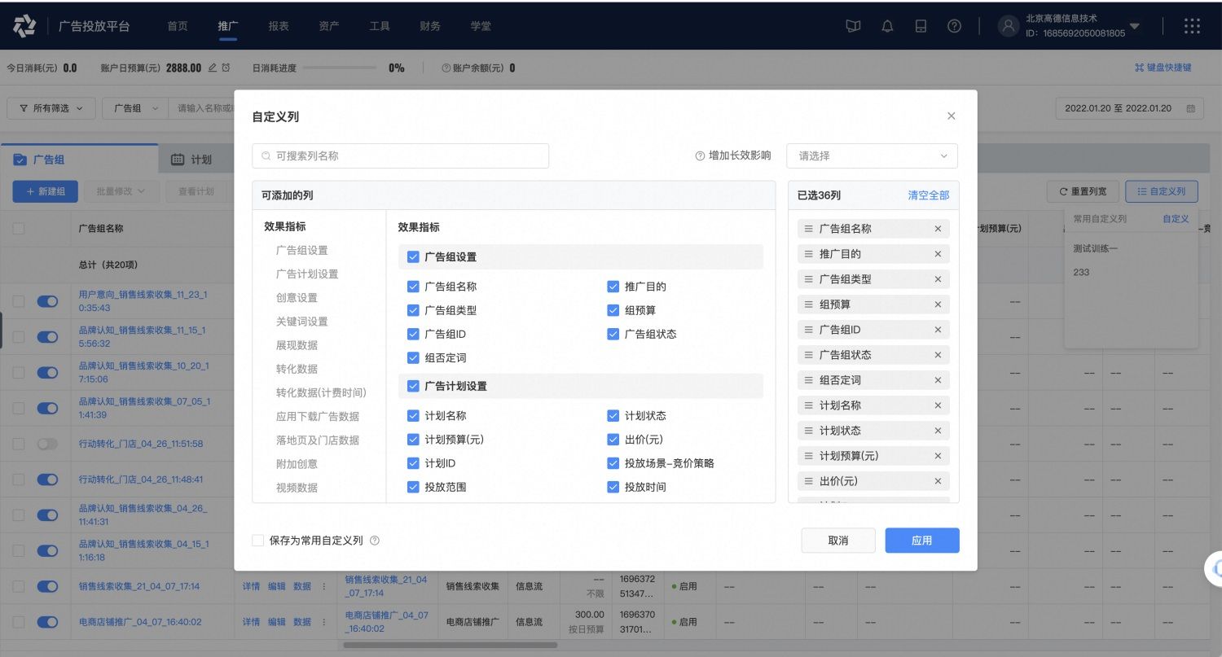The width and height of the screenshot is (1222, 657).
Task: Uncheck the 广告组设置 group checkbox
Action: coord(413,256)
